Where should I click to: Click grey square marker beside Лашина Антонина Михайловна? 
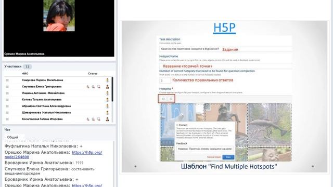click(7, 93)
